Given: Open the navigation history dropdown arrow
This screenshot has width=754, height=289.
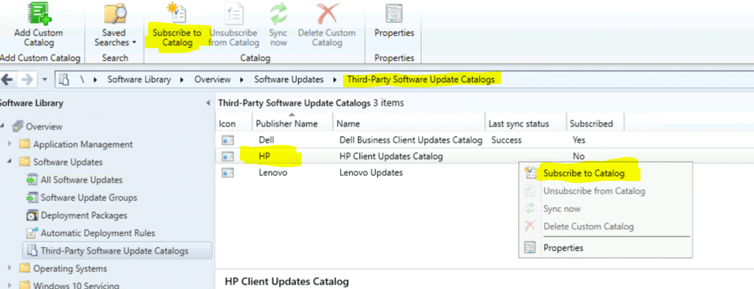Looking at the screenshot, I should click(x=45, y=79).
